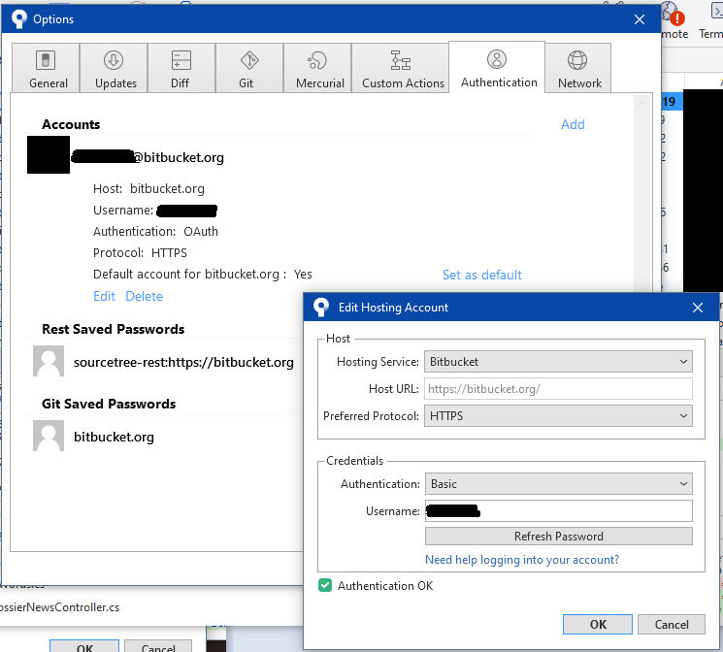Switch to the Updates tab
723x652 pixels.
pyautogui.click(x=114, y=68)
